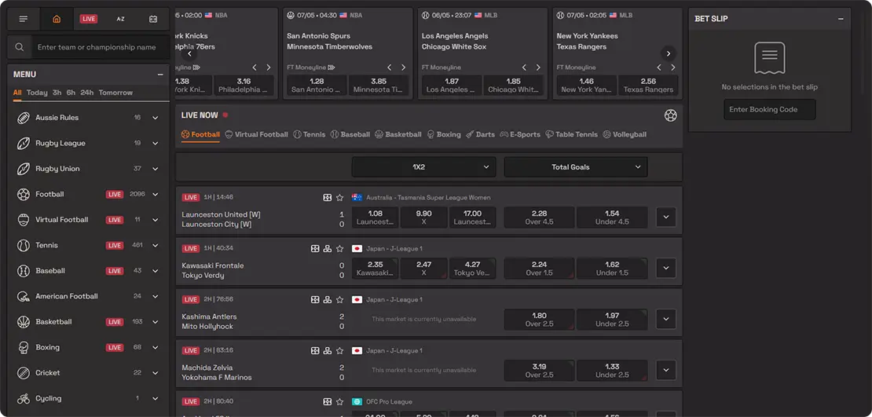This screenshot has width=872, height=417.
Task: Expand the American Football menu chevron
Action: (x=156, y=296)
